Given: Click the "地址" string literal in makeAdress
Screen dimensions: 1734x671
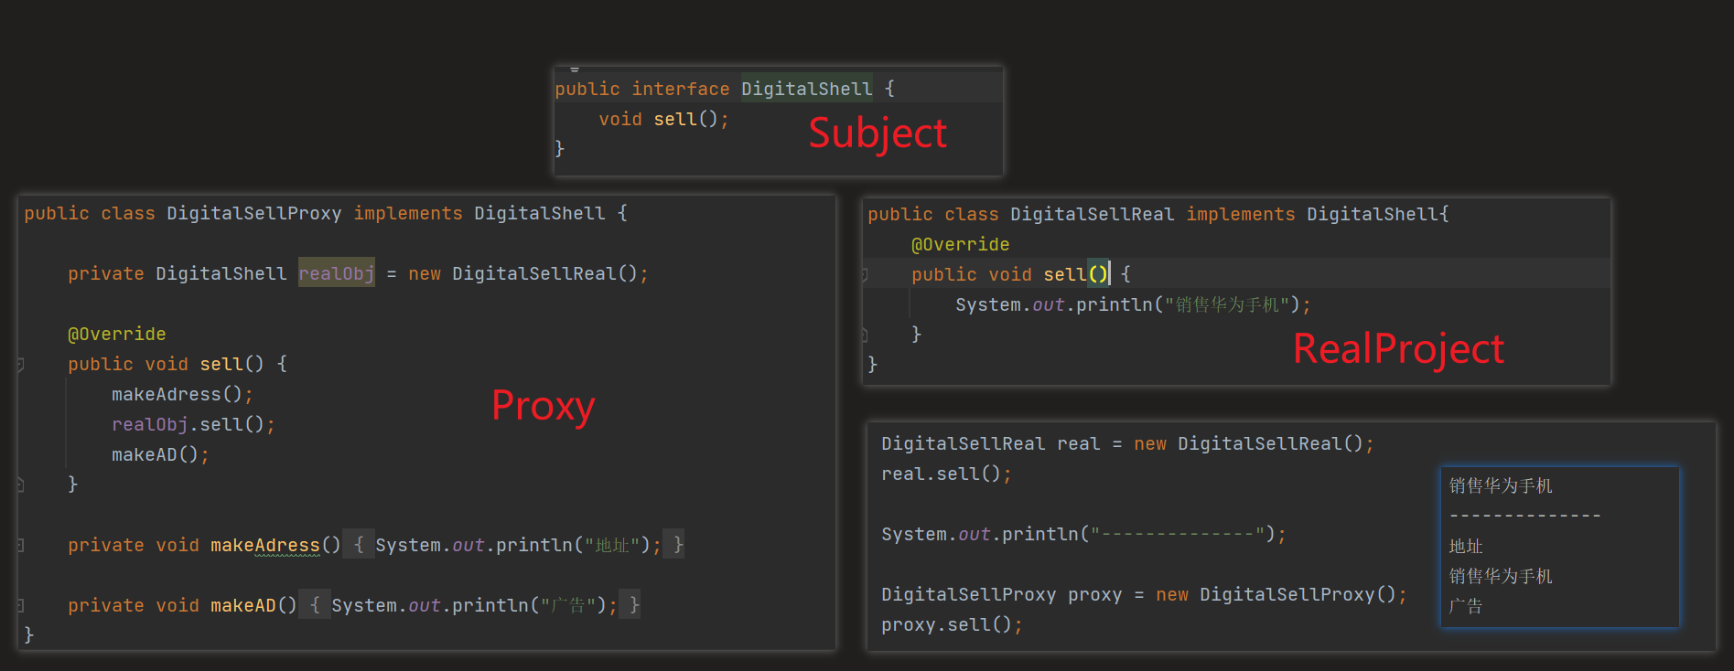Looking at the screenshot, I should click(x=611, y=545).
